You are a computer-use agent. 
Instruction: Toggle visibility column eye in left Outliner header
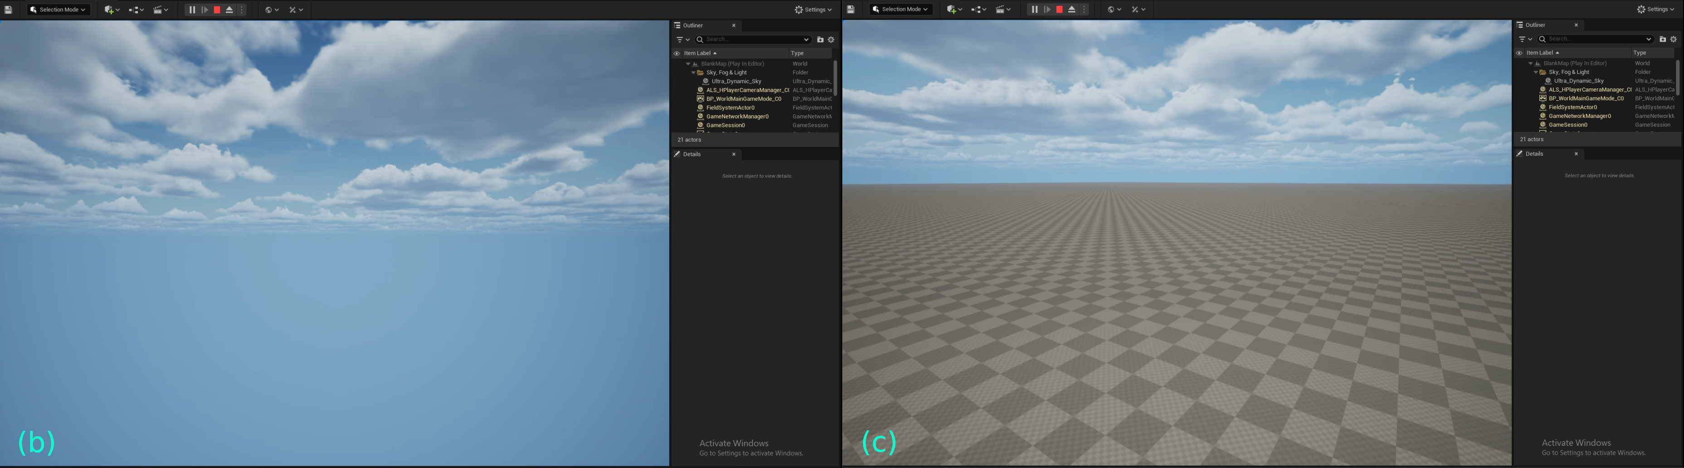(677, 54)
